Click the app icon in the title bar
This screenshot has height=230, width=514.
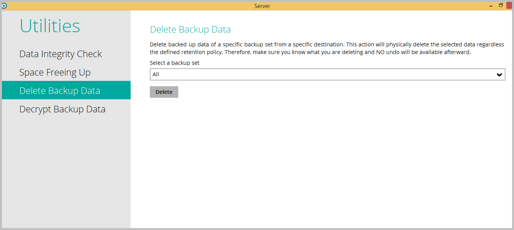[x=4, y=6]
